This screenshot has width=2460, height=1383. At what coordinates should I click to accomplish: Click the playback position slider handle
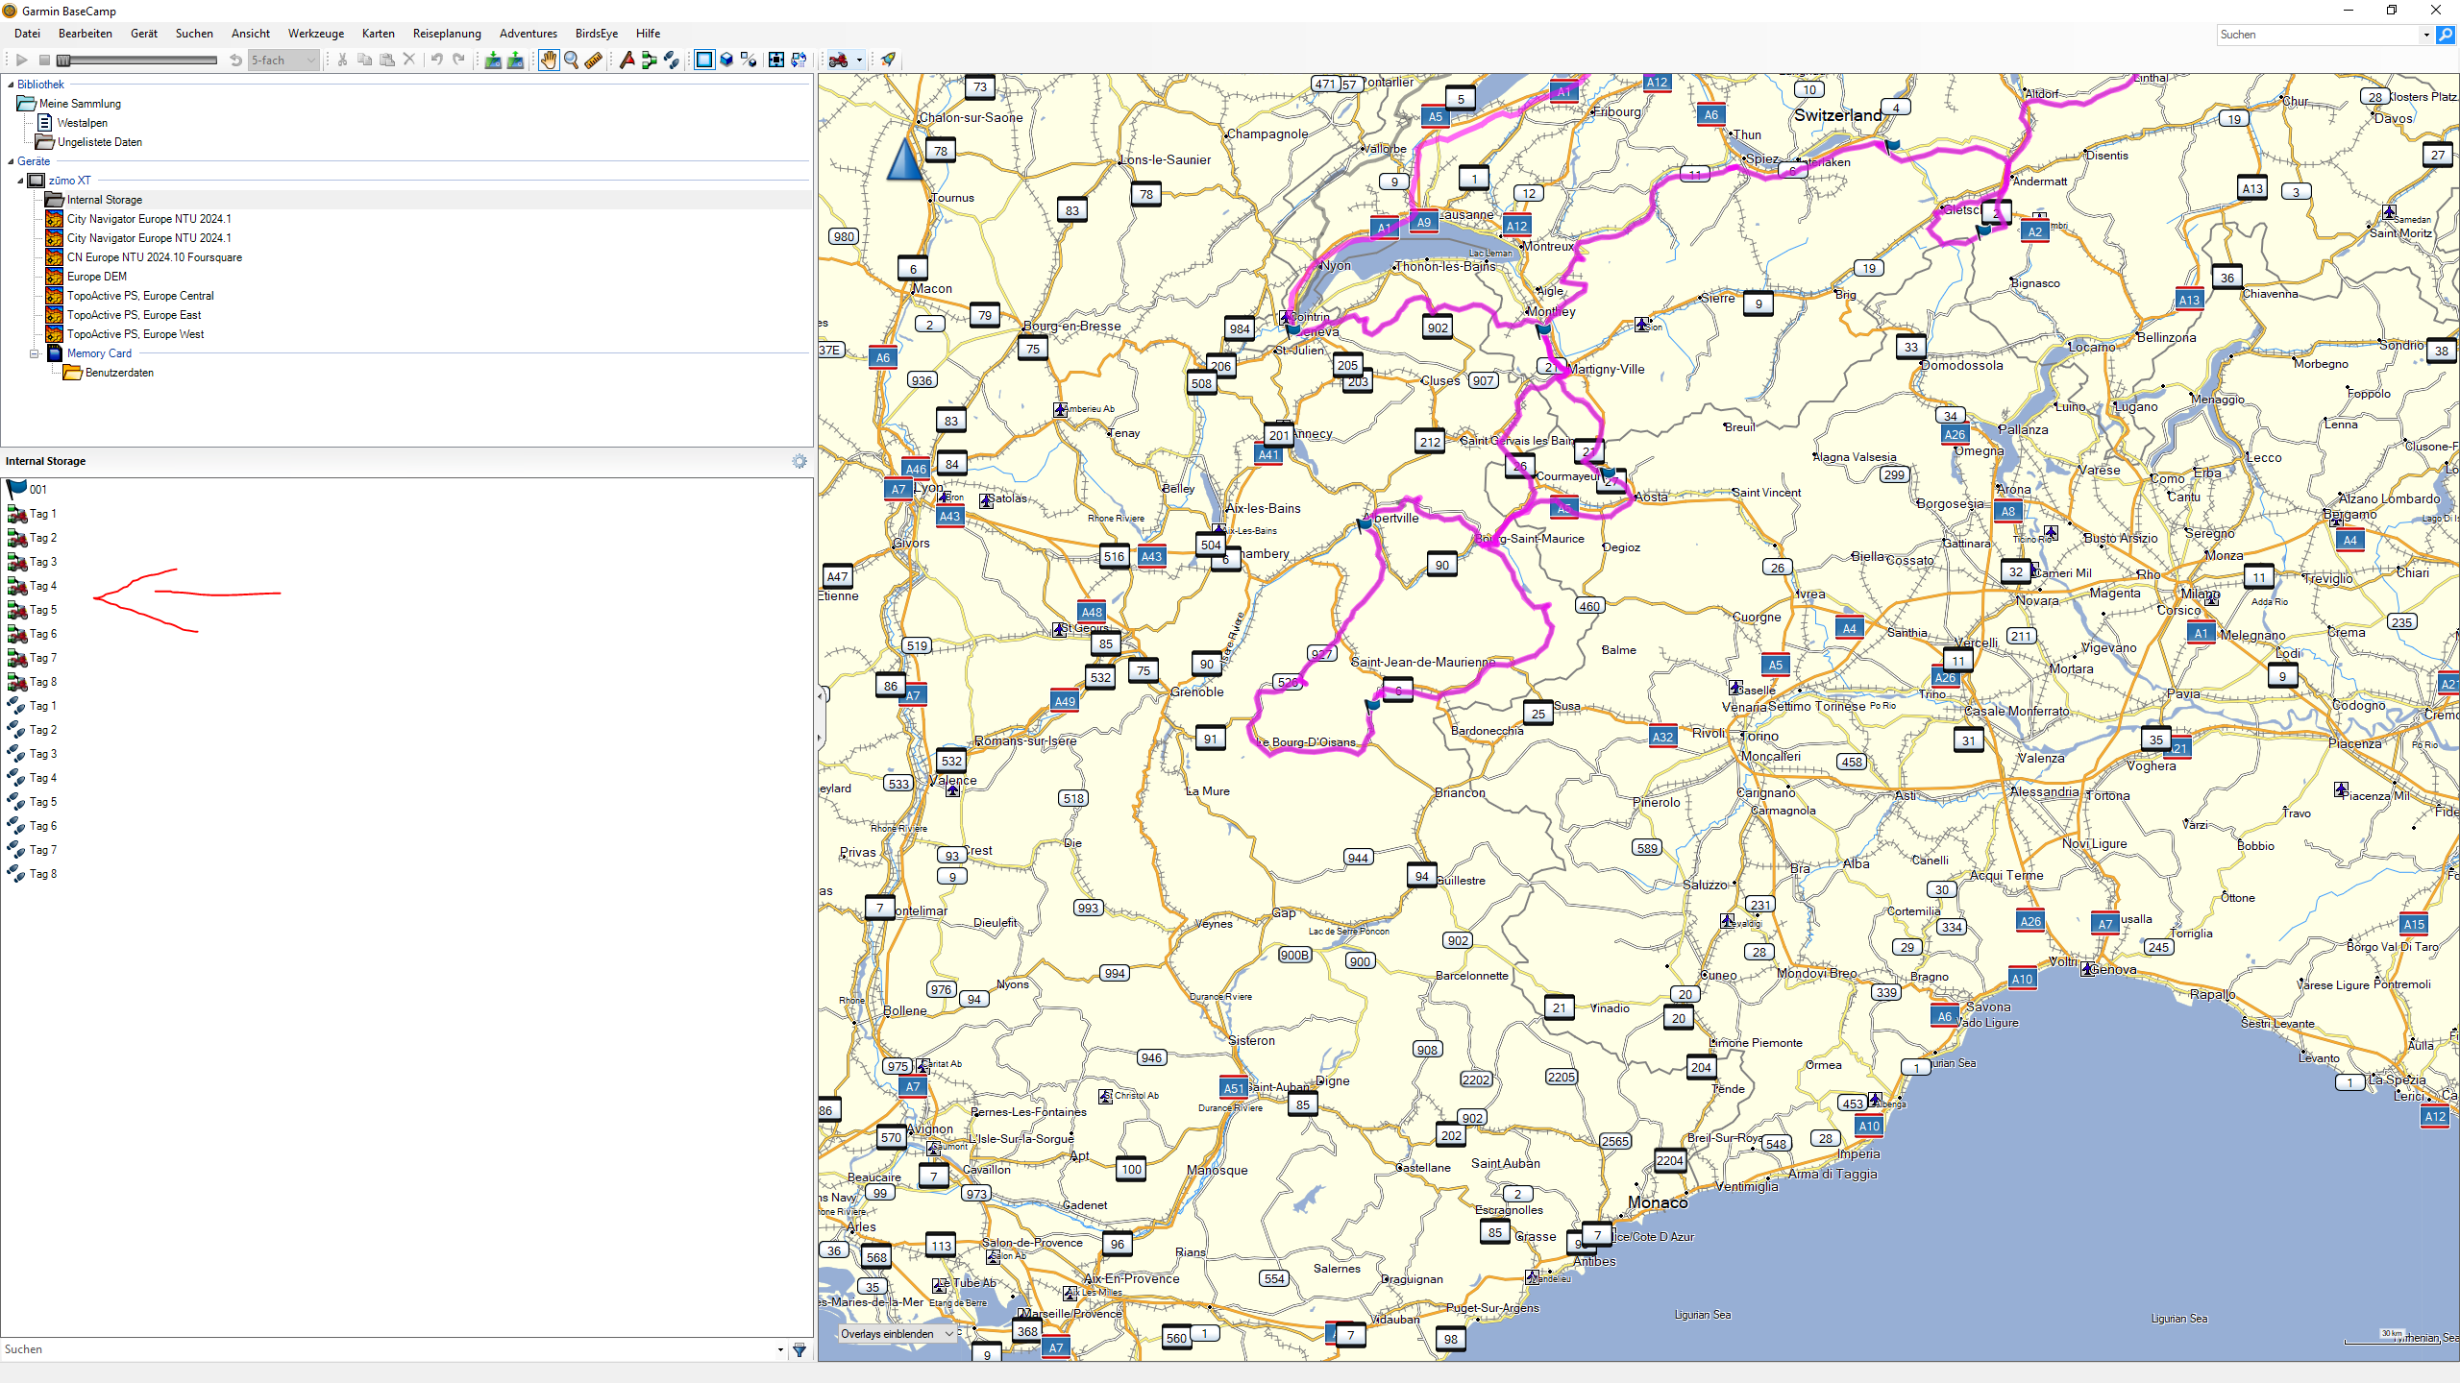pos(63,61)
